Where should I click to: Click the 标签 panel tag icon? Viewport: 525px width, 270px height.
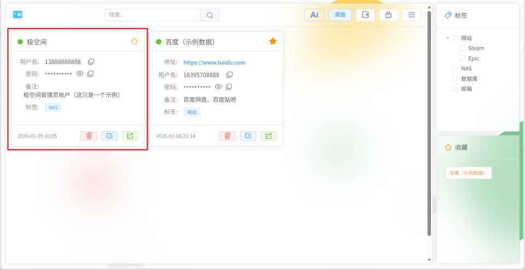click(448, 15)
